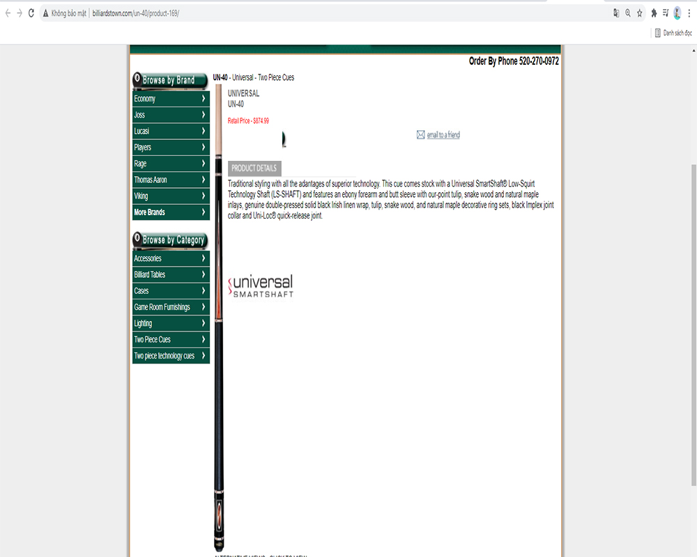Open Game Room Furnishings category
Viewport: 697px width, 557px height.
click(x=171, y=307)
